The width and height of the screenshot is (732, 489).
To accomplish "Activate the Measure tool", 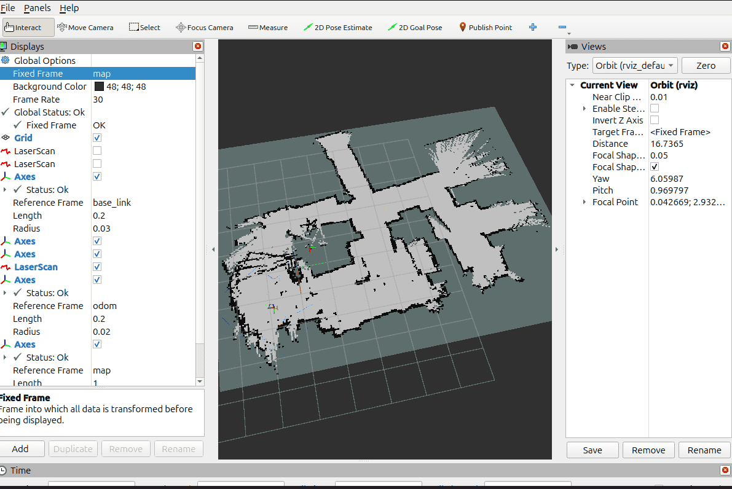I will [267, 27].
